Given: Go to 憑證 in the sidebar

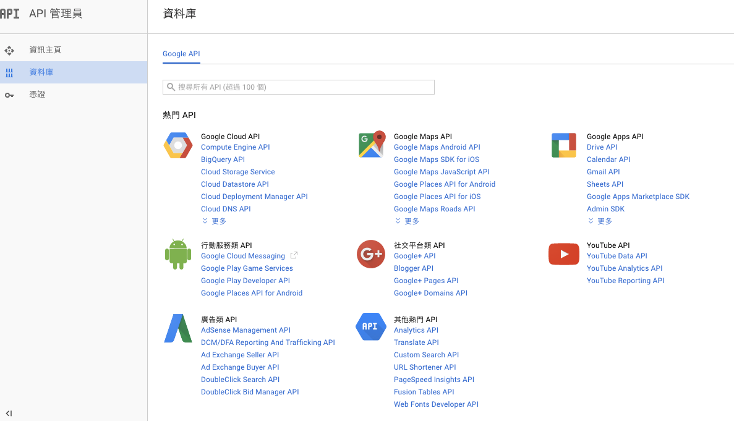Looking at the screenshot, I should coord(37,95).
